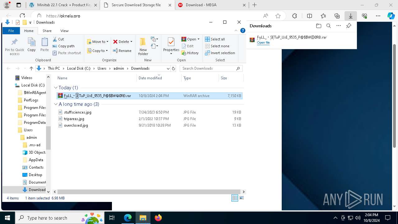Open the Move to dropdown
The height and width of the screenshot is (224, 398).
coord(98,42)
